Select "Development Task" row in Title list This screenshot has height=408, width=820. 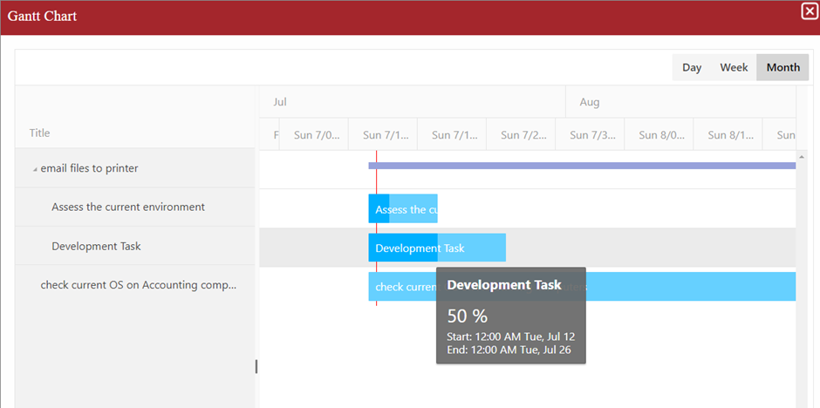(x=96, y=247)
